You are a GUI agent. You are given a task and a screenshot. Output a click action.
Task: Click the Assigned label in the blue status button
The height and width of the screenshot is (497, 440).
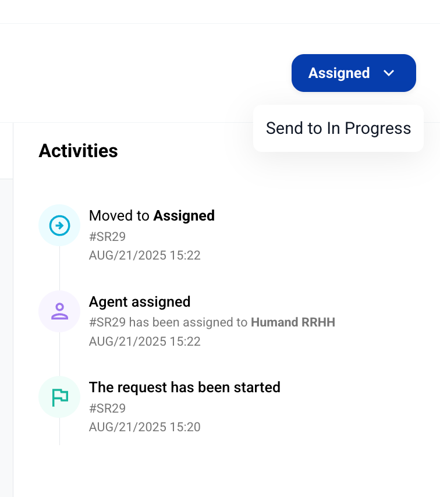[x=339, y=73]
